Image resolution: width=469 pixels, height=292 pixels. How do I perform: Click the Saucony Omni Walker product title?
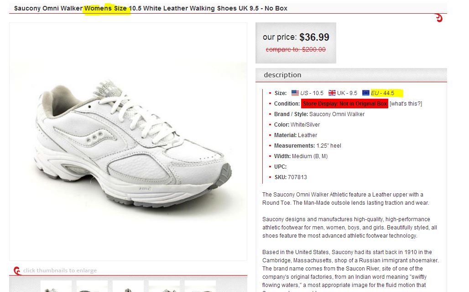(x=151, y=8)
